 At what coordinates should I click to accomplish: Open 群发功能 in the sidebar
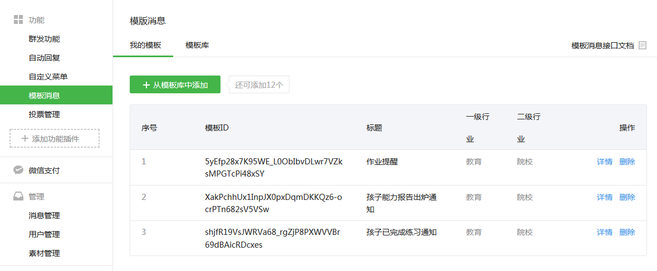pos(45,39)
